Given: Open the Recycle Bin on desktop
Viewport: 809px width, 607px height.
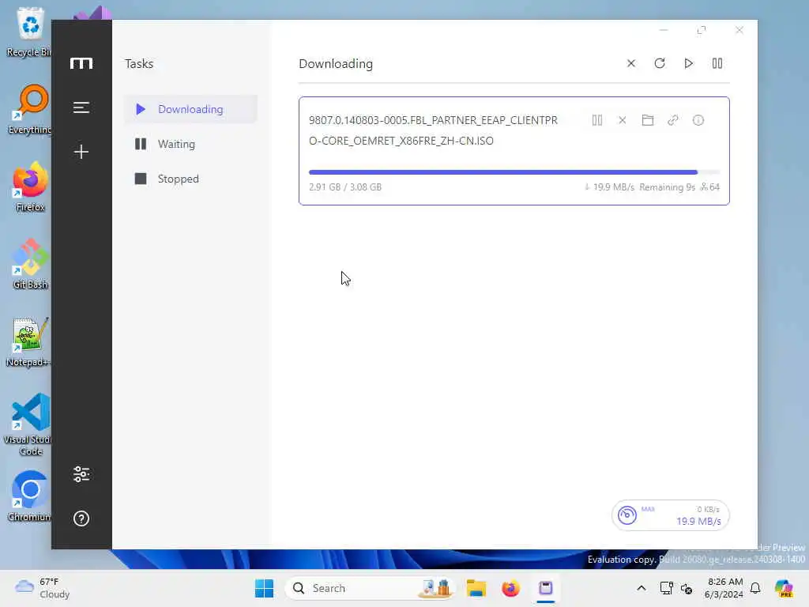Looking at the screenshot, I should 30,32.
